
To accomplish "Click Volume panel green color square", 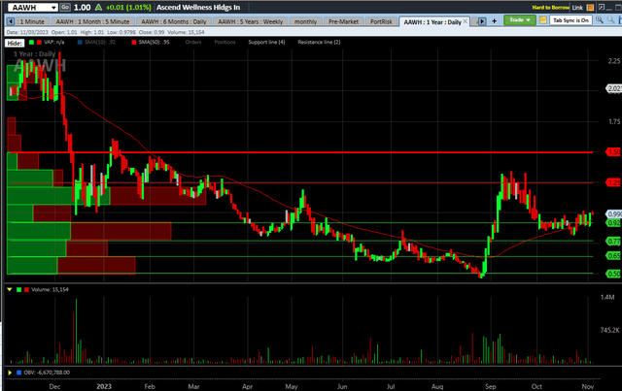I will click(x=18, y=289).
